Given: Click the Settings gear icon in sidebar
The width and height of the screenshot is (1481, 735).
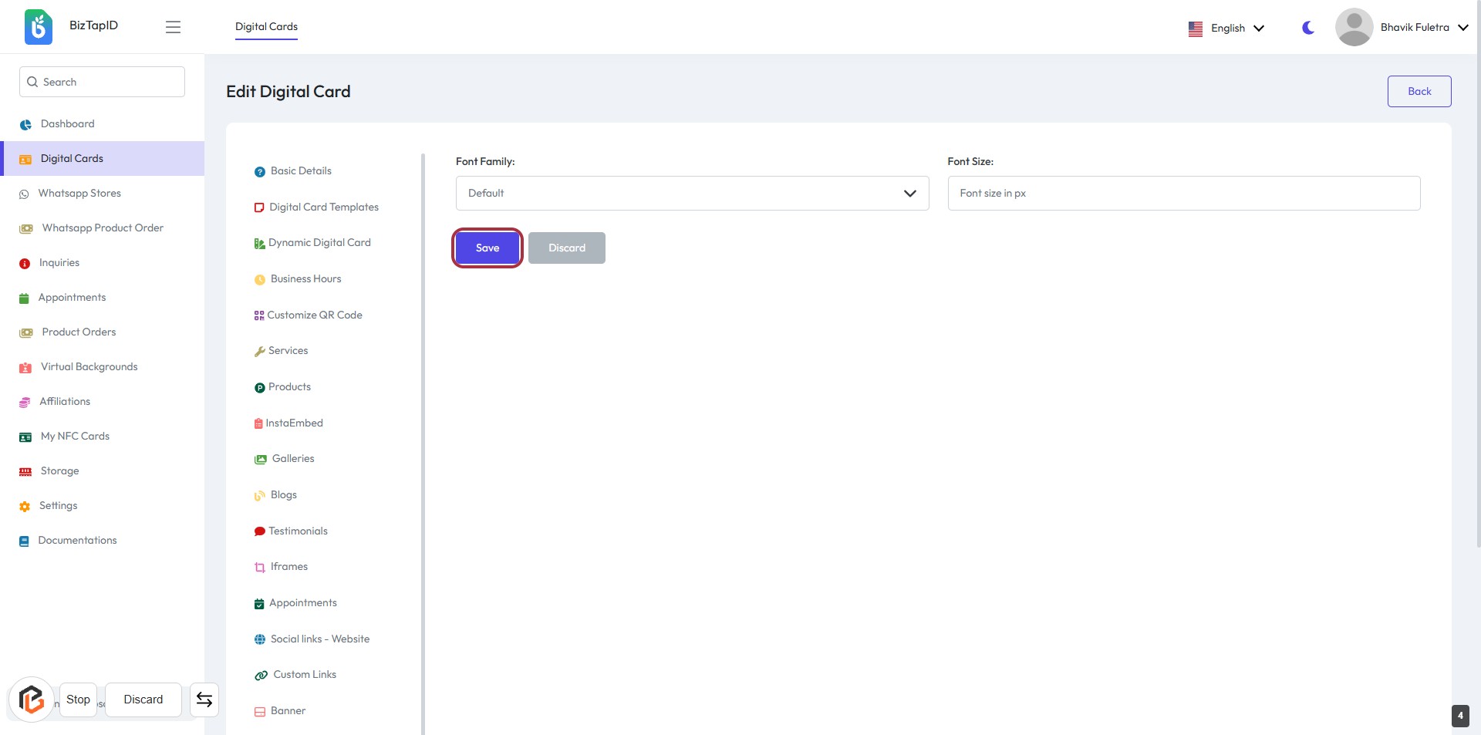Looking at the screenshot, I should [25, 507].
